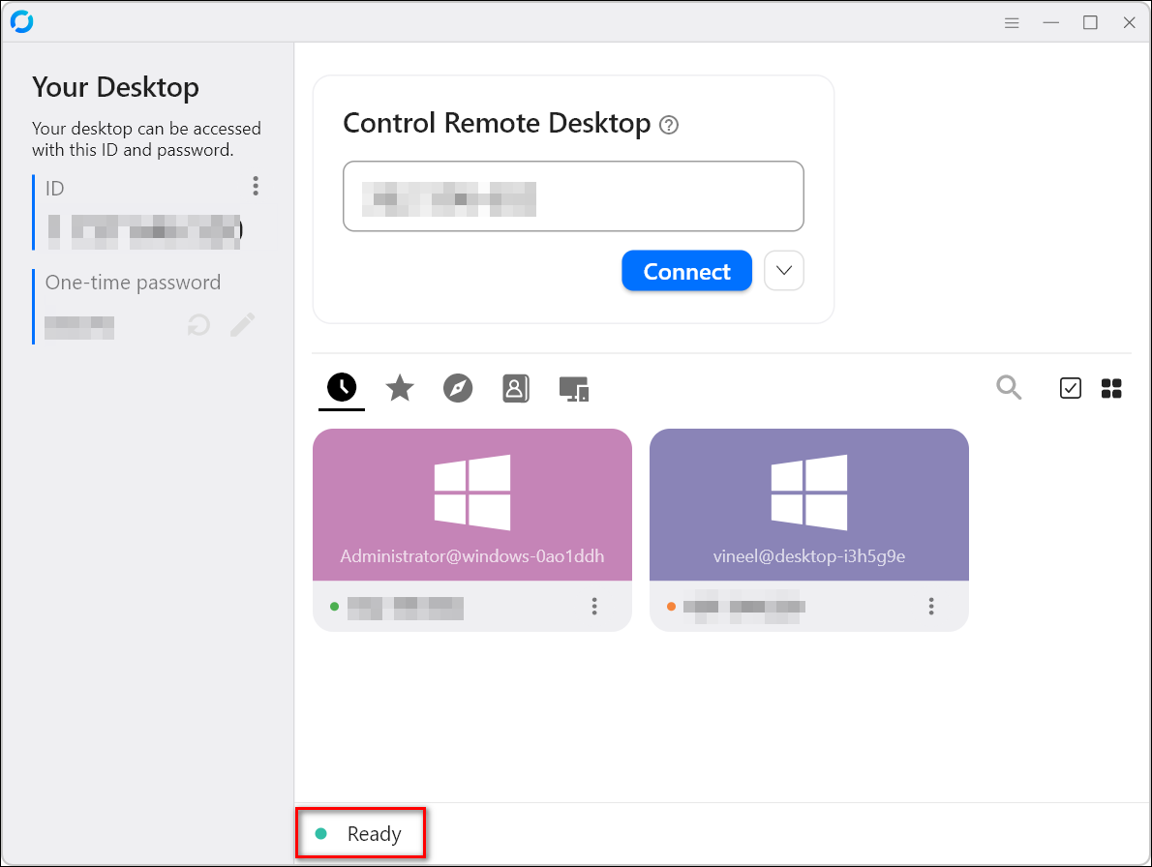Edit the one-time password with pencil icon
Viewport: 1152px width, 867px height.
242,325
